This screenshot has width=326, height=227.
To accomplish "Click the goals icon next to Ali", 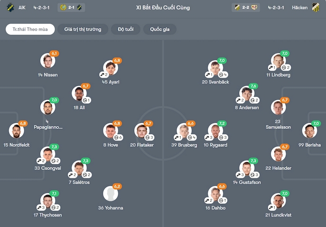I will tap(86, 100).
